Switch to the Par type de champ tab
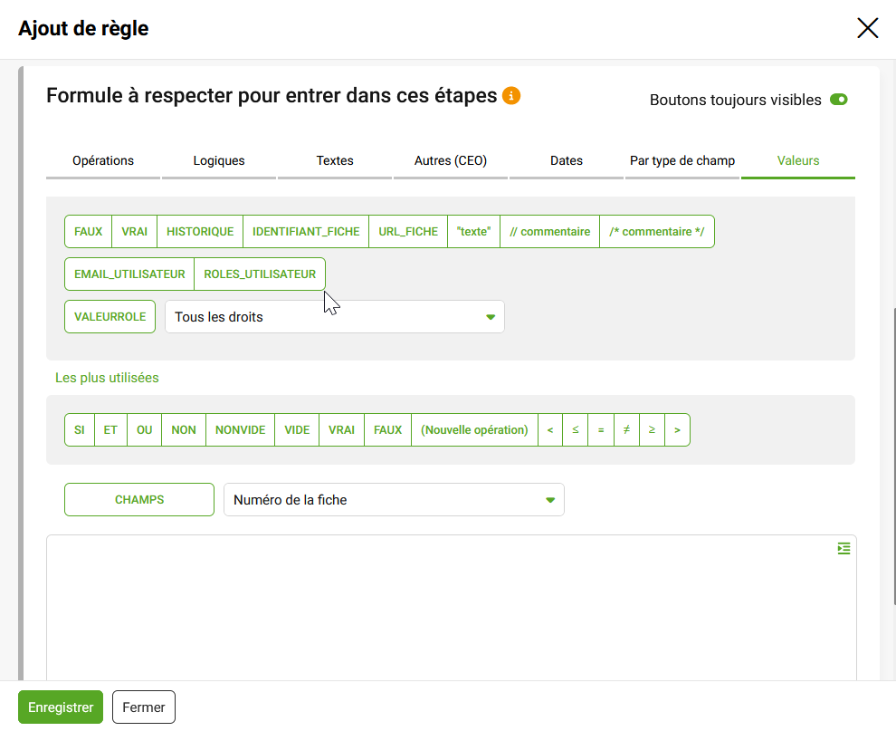 (x=682, y=161)
